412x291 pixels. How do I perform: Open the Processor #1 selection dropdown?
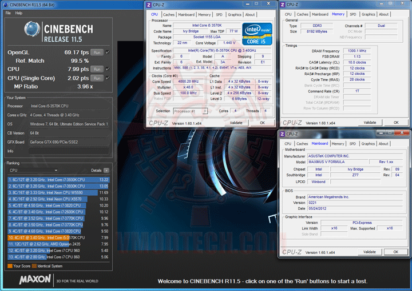click(x=190, y=111)
